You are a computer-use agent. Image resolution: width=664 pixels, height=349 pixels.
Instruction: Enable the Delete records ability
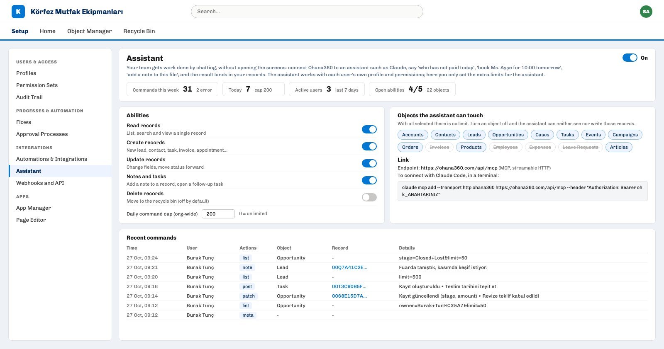point(369,197)
